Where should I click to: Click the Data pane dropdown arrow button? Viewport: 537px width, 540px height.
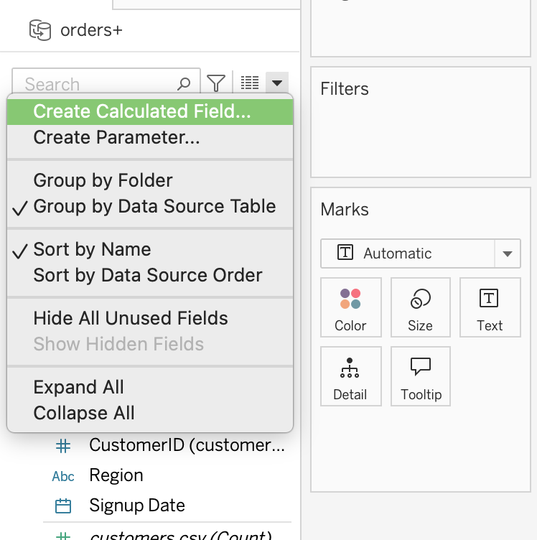[x=277, y=83]
